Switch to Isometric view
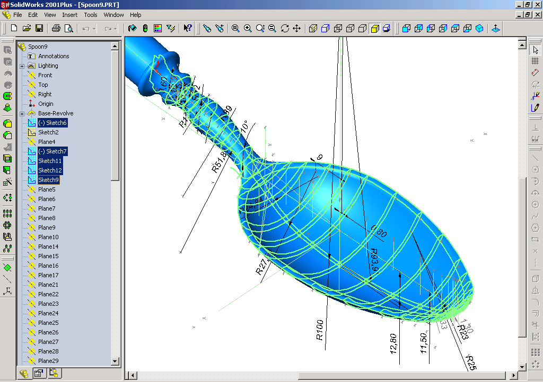Viewport: 543px width, 382px height. 479,29
